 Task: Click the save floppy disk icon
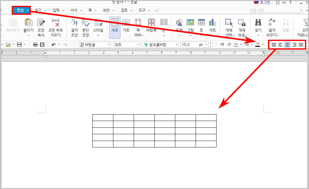[x=19, y=45]
